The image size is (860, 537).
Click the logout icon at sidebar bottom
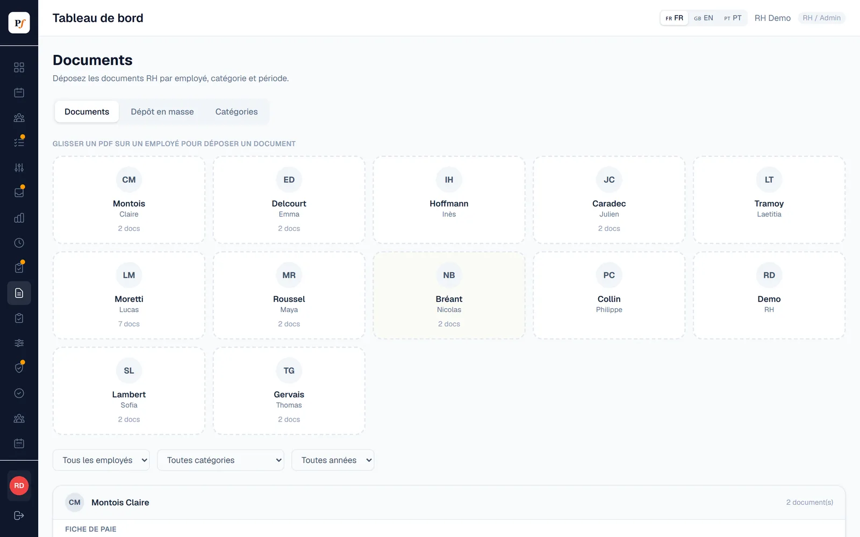(19, 516)
